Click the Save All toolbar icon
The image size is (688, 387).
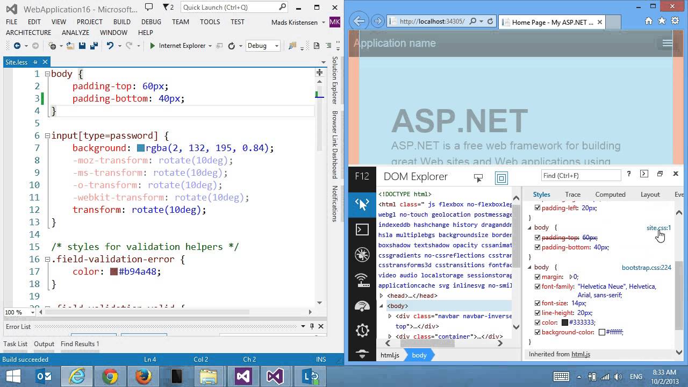point(94,46)
